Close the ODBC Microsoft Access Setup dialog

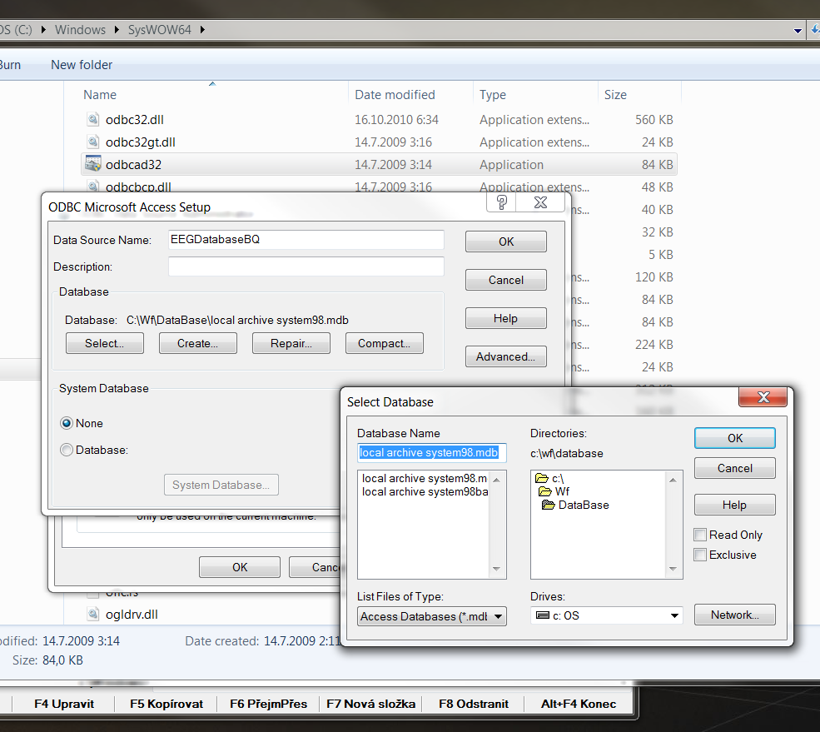tap(541, 202)
